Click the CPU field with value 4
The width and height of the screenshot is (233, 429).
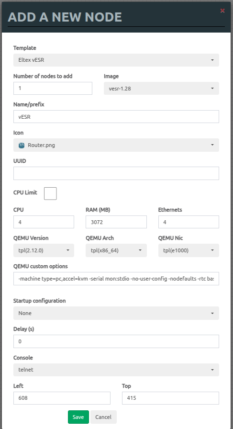[x=44, y=222]
